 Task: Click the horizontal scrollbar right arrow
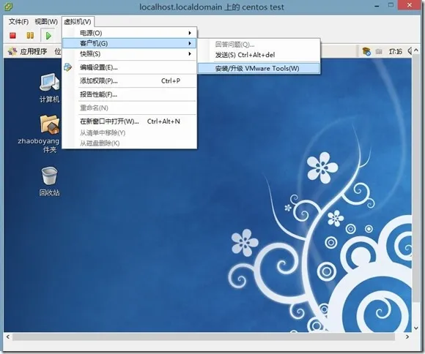click(407, 336)
